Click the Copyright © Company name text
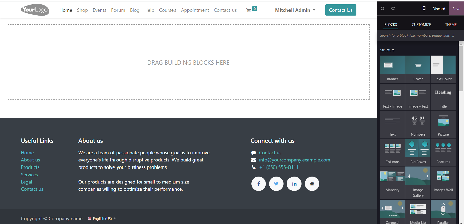Image resolution: width=464 pixels, height=224 pixels. tap(51, 219)
